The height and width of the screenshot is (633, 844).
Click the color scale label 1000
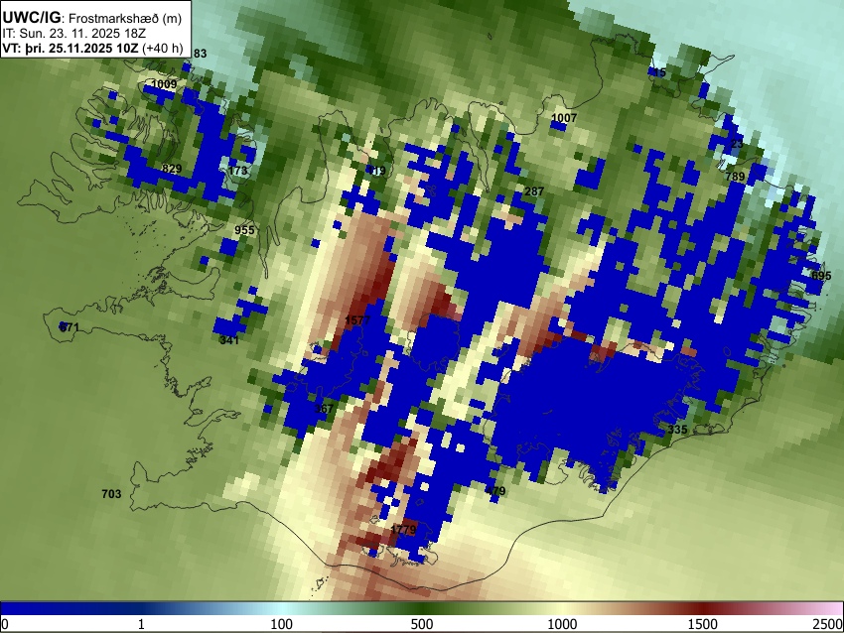pyautogui.click(x=562, y=624)
